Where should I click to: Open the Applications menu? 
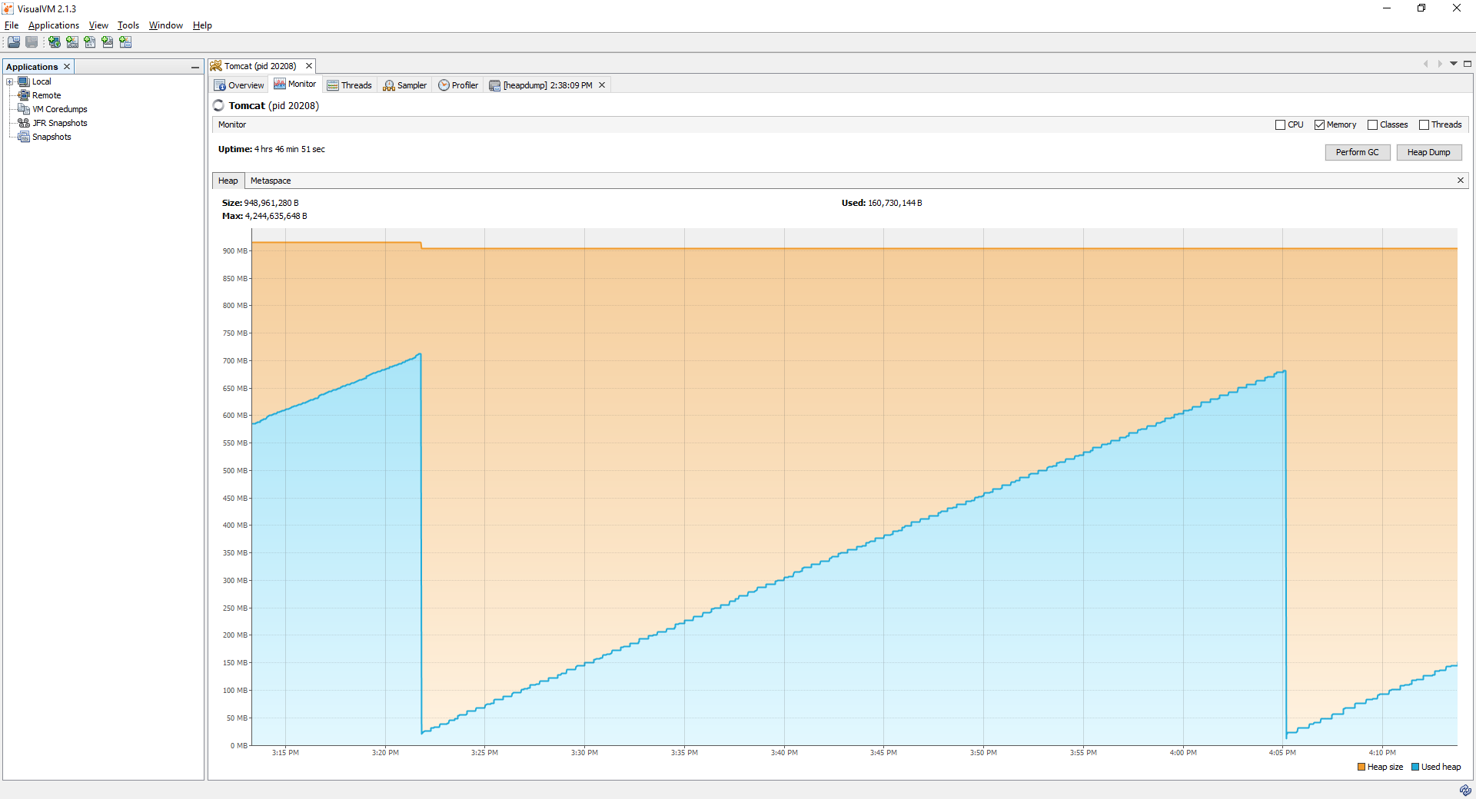click(54, 25)
